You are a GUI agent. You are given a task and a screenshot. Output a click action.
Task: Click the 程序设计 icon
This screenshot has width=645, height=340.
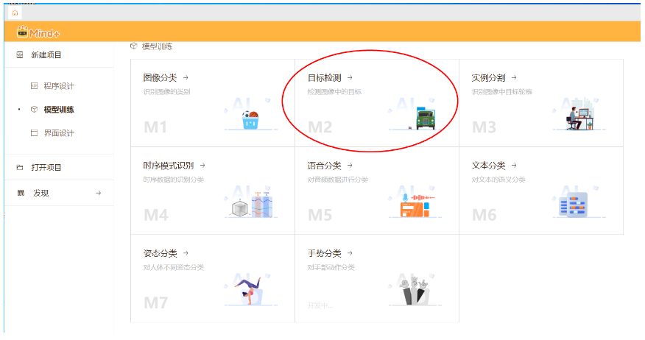pyautogui.click(x=34, y=86)
